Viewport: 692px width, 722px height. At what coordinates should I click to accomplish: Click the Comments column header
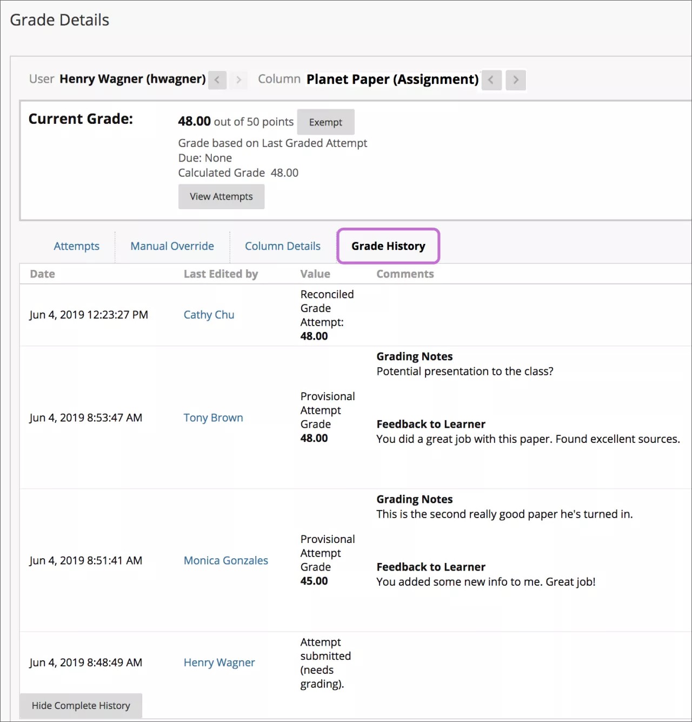pyautogui.click(x=405, y=274)
